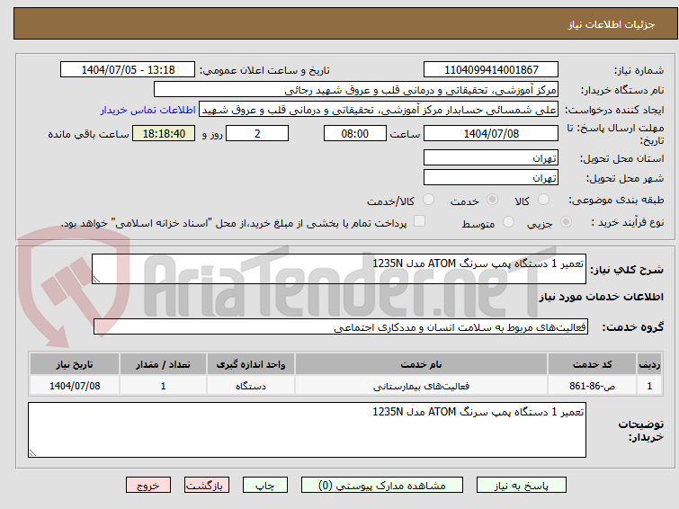
Task: Click the توضیحات خریدار text area
Action: click(x=307, y=430)
